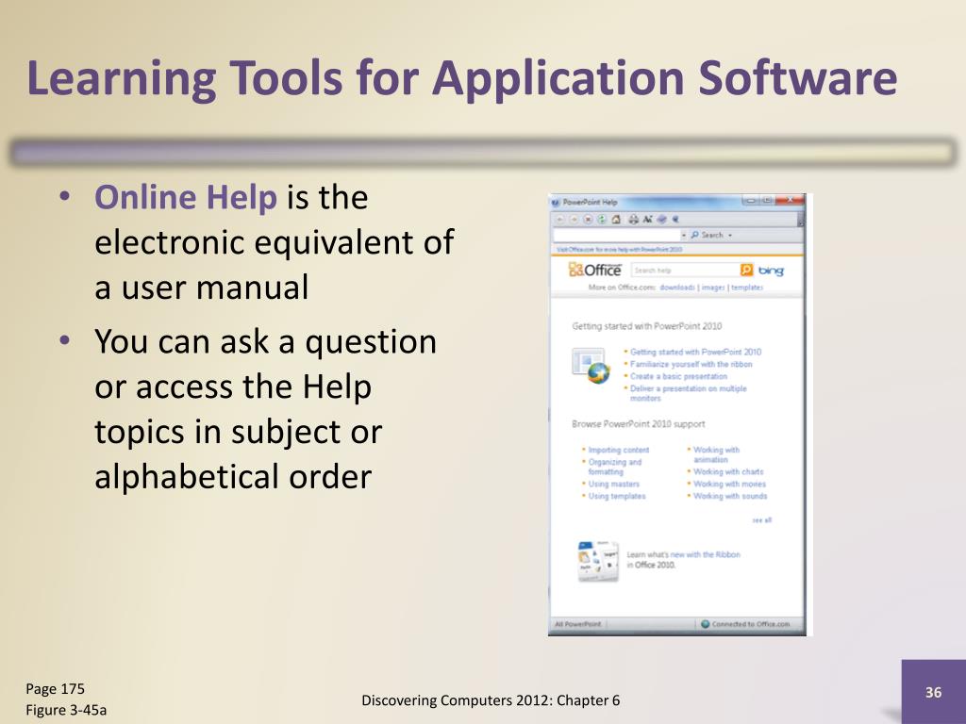Click the slide title Learning Tools text
Screen dimensions: 966x724
[x=461, y=78]
